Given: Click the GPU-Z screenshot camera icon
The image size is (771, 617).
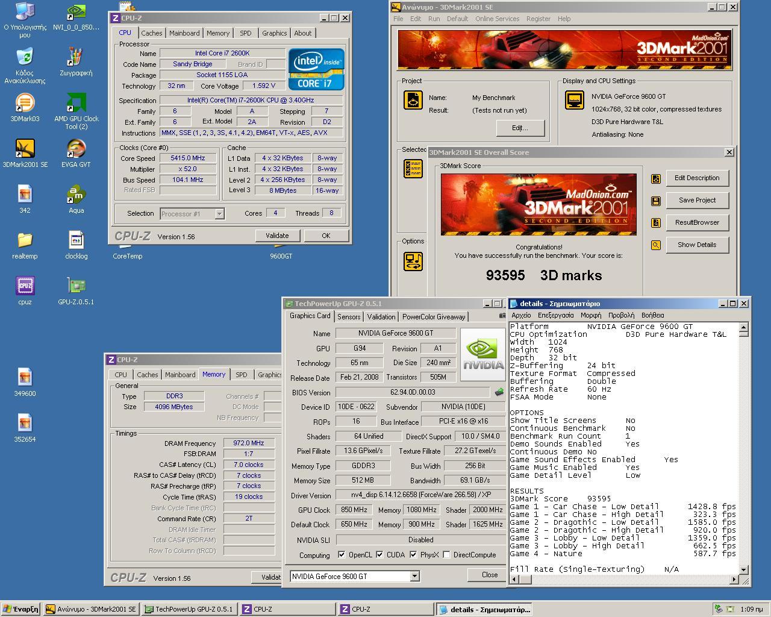Looking at the screenshot, I should pos(503,316).
